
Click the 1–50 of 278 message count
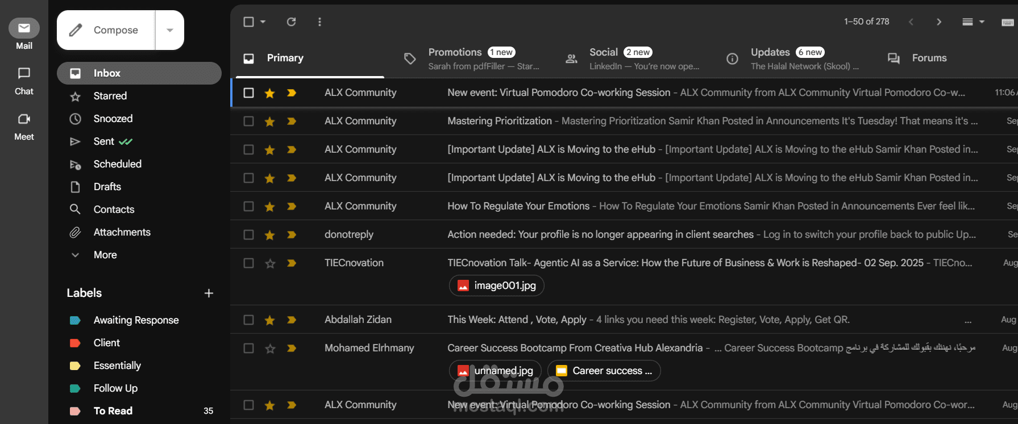[866, 22]
